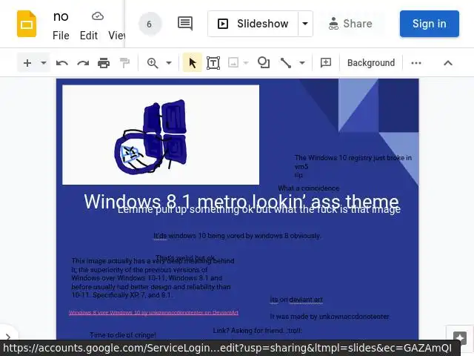Open the comment history icon
474x356 pixels.
point(185,24)
